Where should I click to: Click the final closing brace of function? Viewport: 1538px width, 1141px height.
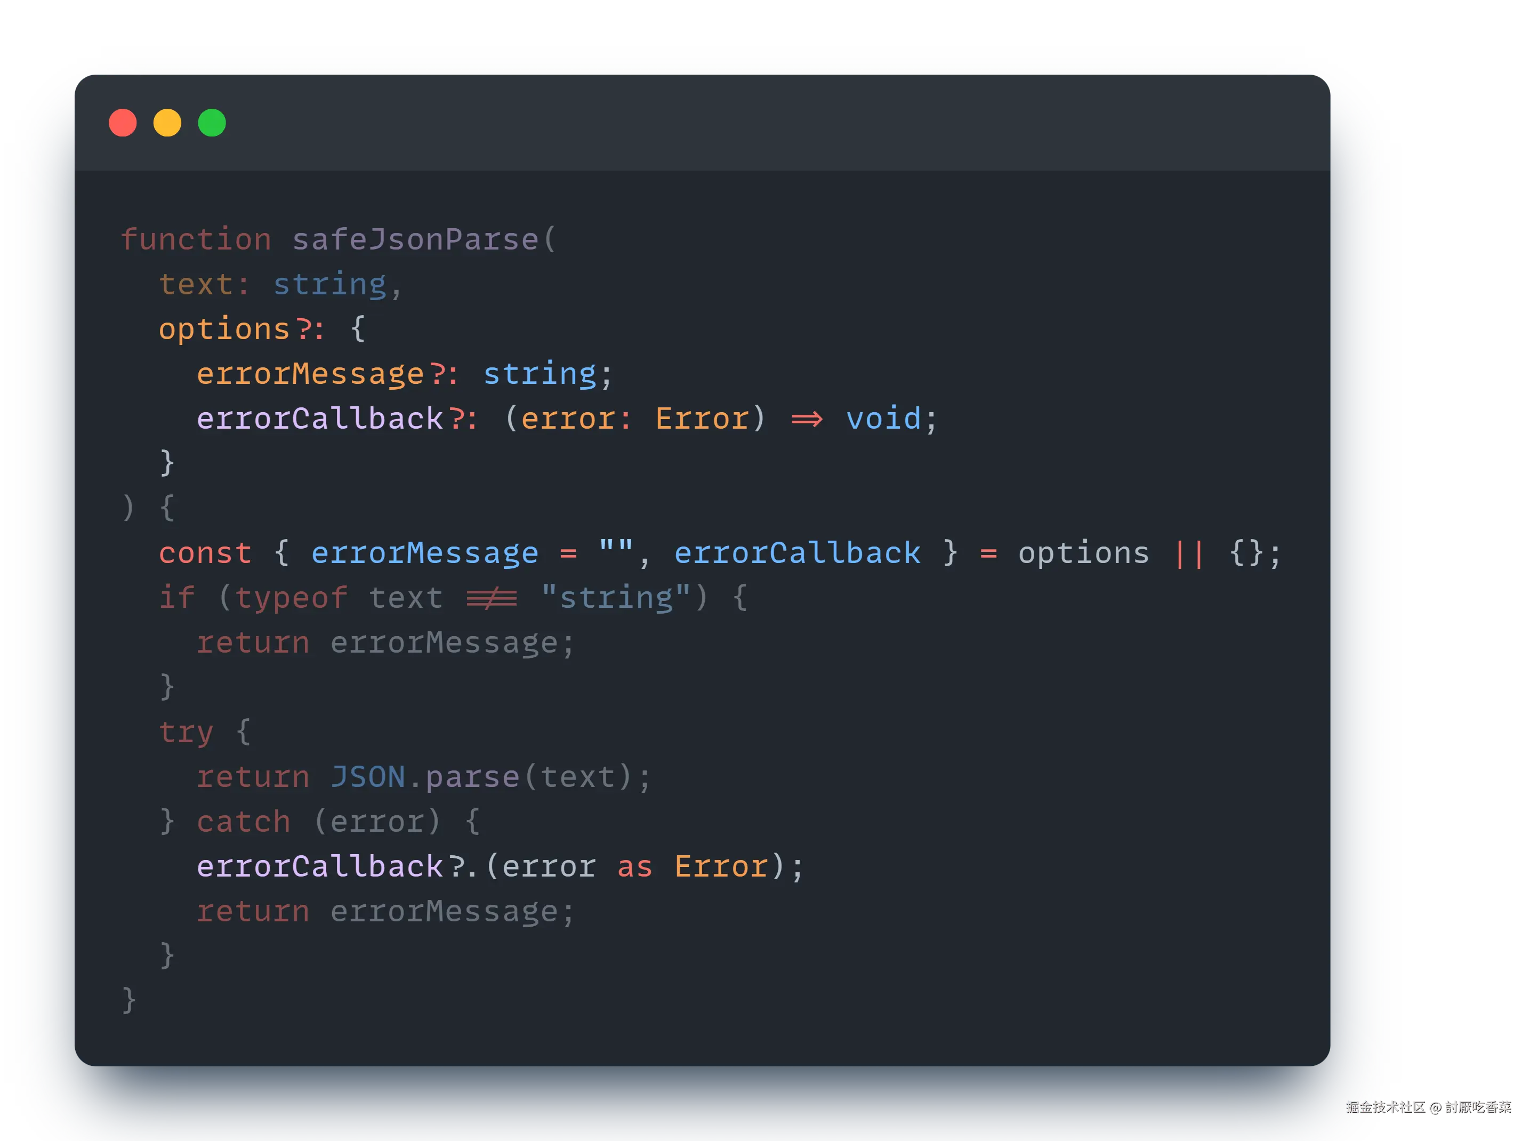pyautogui.click(x=128, y=1000)
